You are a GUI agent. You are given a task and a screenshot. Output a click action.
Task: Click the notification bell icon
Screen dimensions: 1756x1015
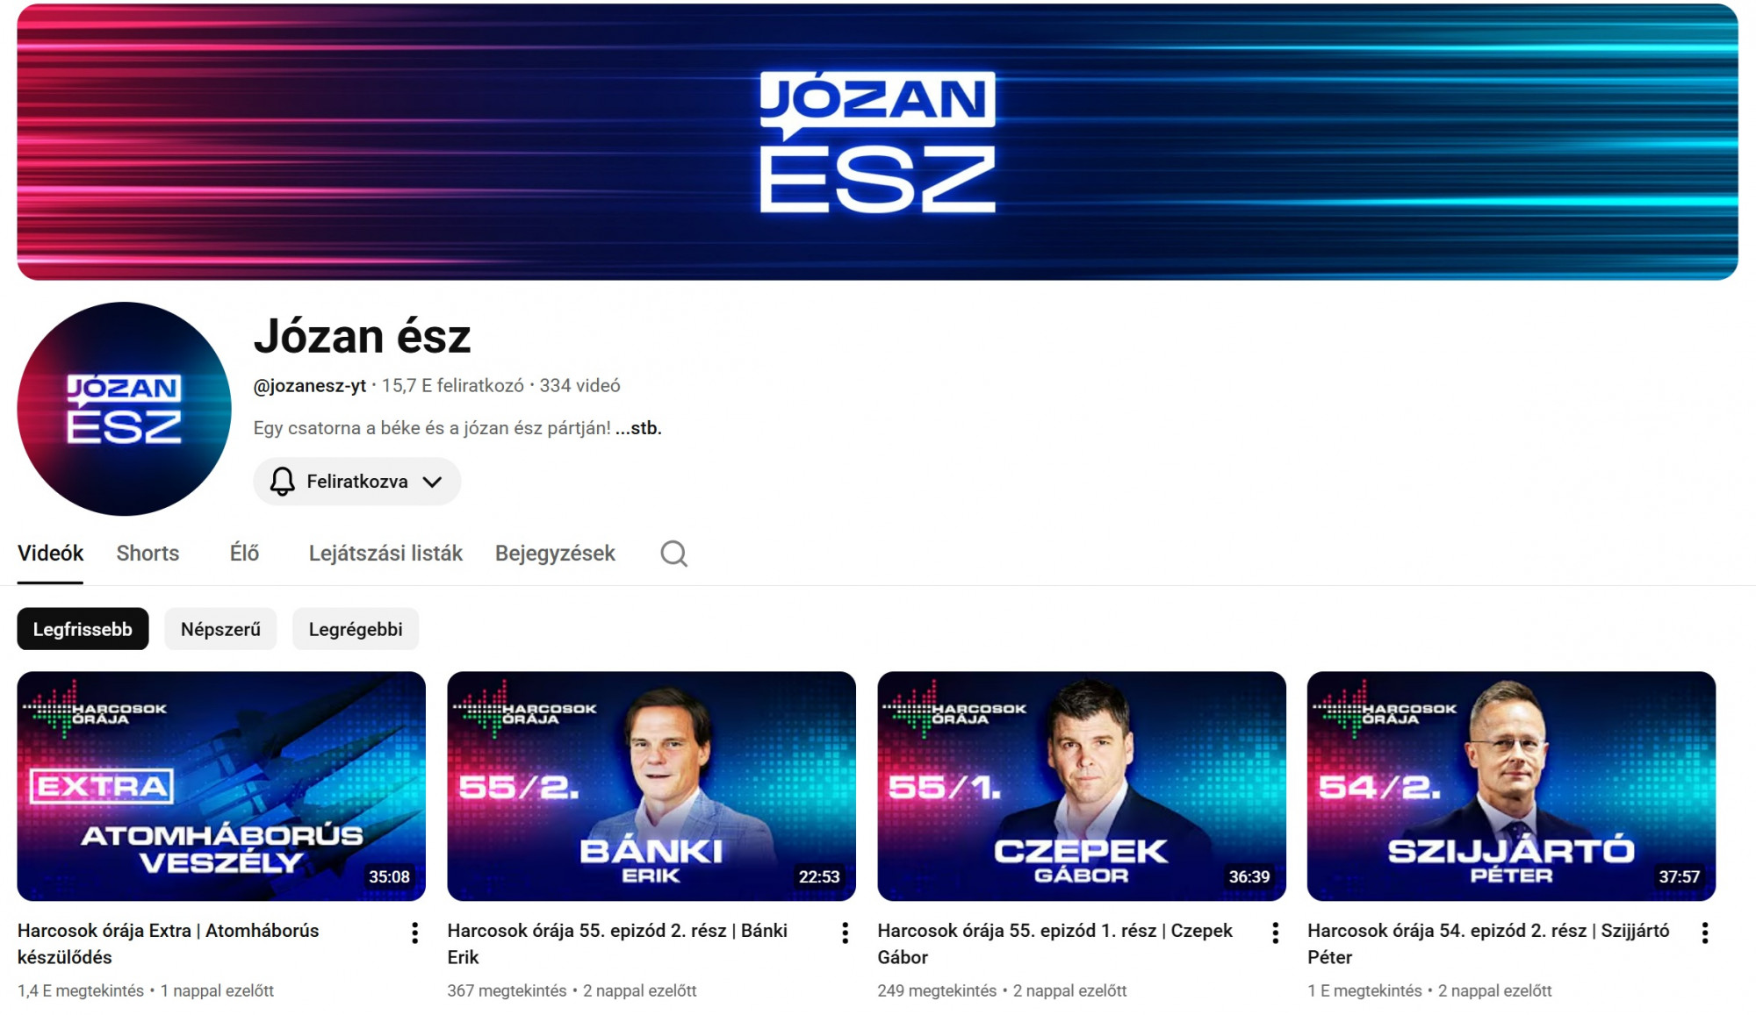(282, 482)
